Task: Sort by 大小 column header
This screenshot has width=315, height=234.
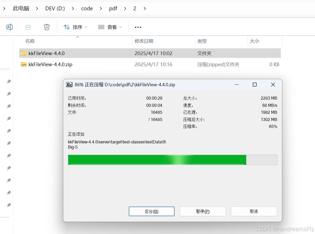Action: click(x=255, y=41)
